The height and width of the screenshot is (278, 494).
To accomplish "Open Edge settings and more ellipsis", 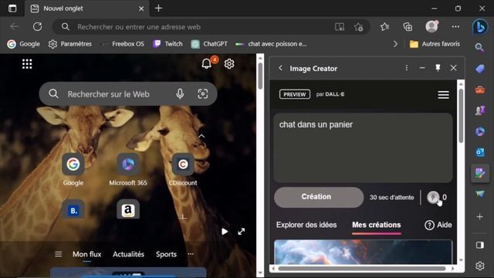I will (x=455, y=27).
